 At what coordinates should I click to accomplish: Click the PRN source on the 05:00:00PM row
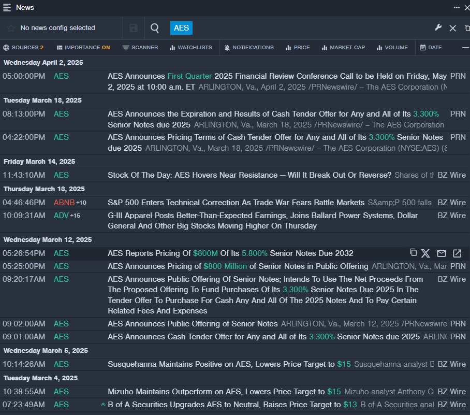click(458, 76)
